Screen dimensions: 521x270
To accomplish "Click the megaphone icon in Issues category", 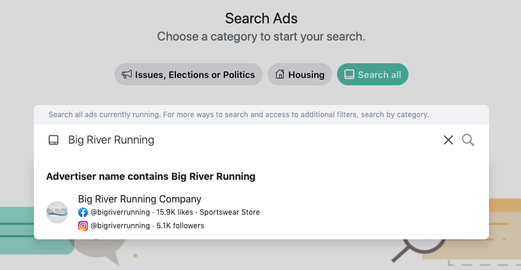I will pos(127,74).
